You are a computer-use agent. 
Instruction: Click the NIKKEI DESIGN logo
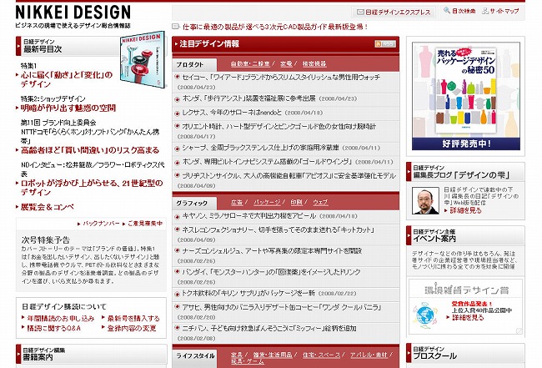[73, 11]
